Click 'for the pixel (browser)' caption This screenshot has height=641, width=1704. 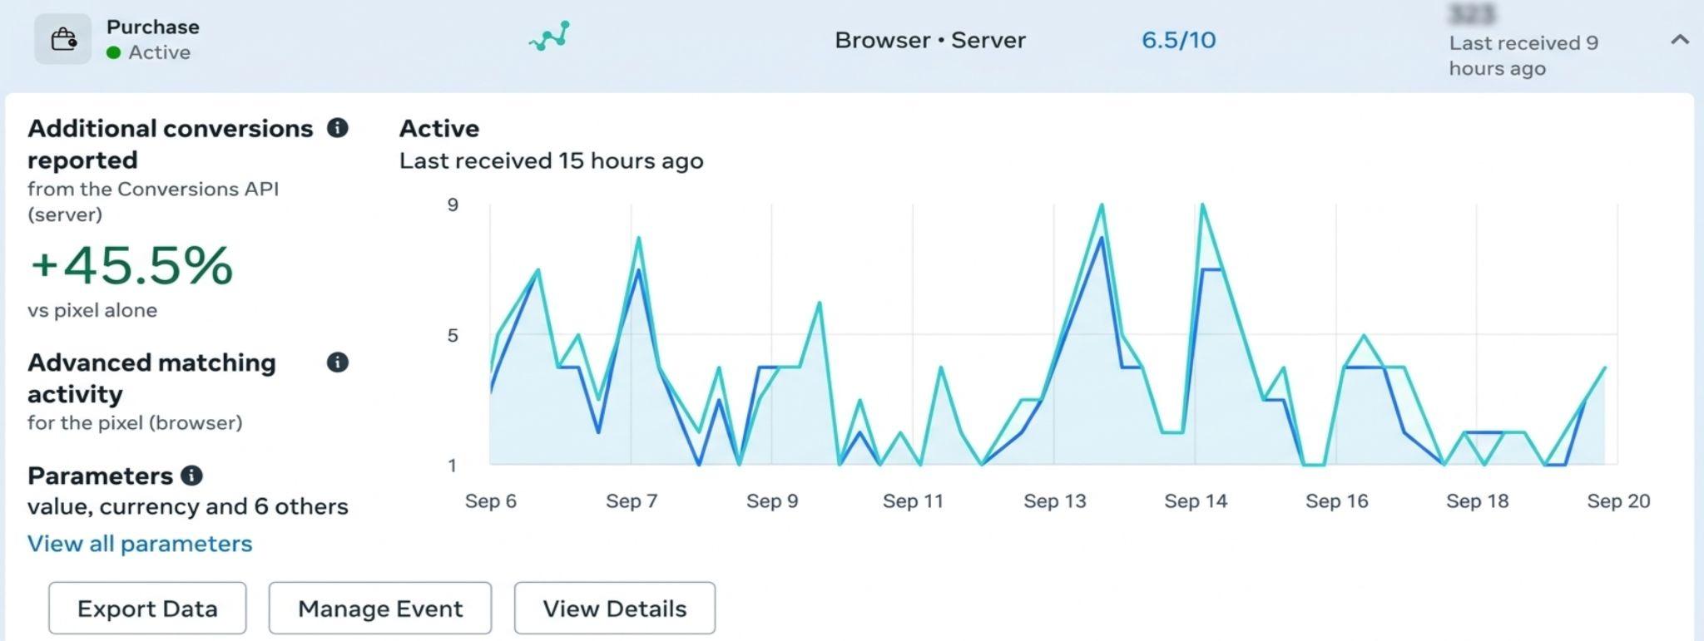tap(135, 422)
